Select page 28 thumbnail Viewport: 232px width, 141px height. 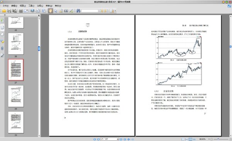tap(16, 96)
